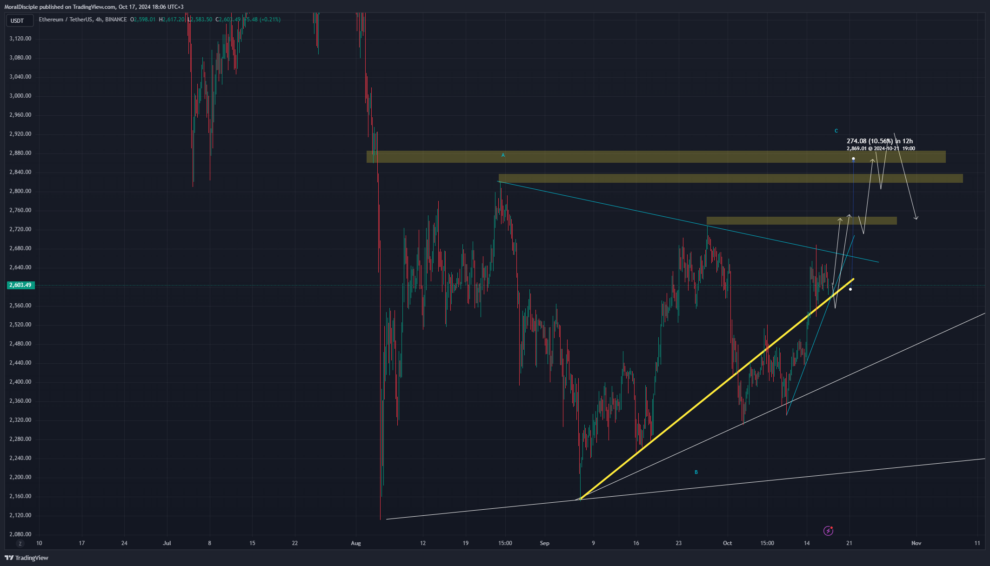Click the Jul label on time axis
Image resolution: width=990 pixels, height=566 pixels.
point(167,543)
